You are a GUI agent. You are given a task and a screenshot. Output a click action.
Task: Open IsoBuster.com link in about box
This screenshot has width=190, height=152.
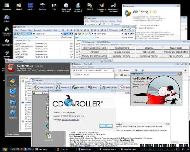click(x=139, y=102)
